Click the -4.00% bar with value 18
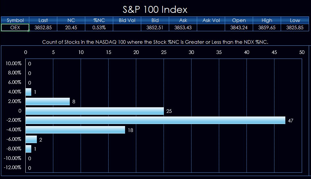The height and width of the screenshot is (179, 311). [x=75, y=130]
